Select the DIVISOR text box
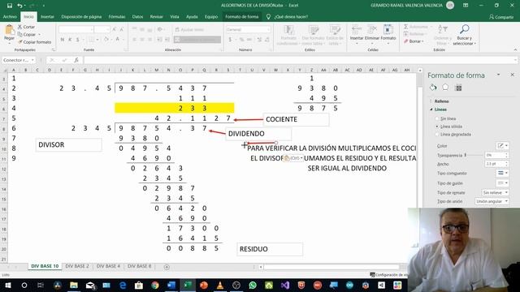The height and width of the screenshot is (292, 520). coord(68,144)
